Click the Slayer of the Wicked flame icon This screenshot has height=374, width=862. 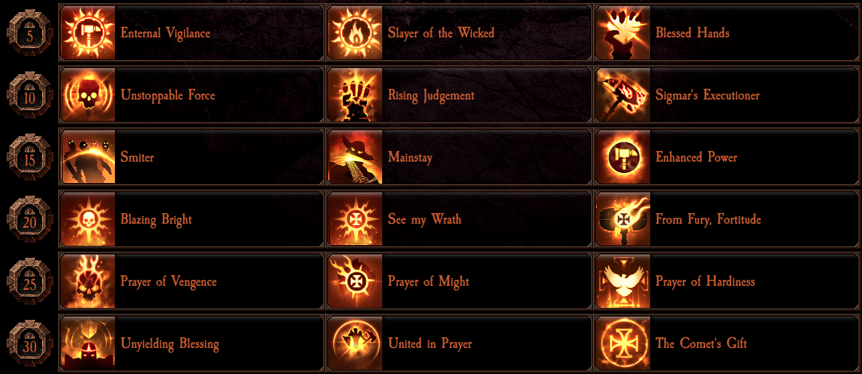click(x=355, y=33)
